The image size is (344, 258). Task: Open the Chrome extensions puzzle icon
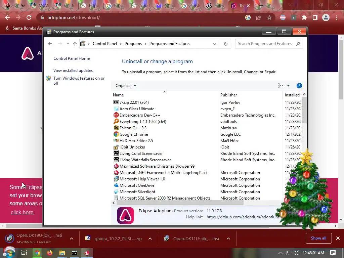pos(304,17)
